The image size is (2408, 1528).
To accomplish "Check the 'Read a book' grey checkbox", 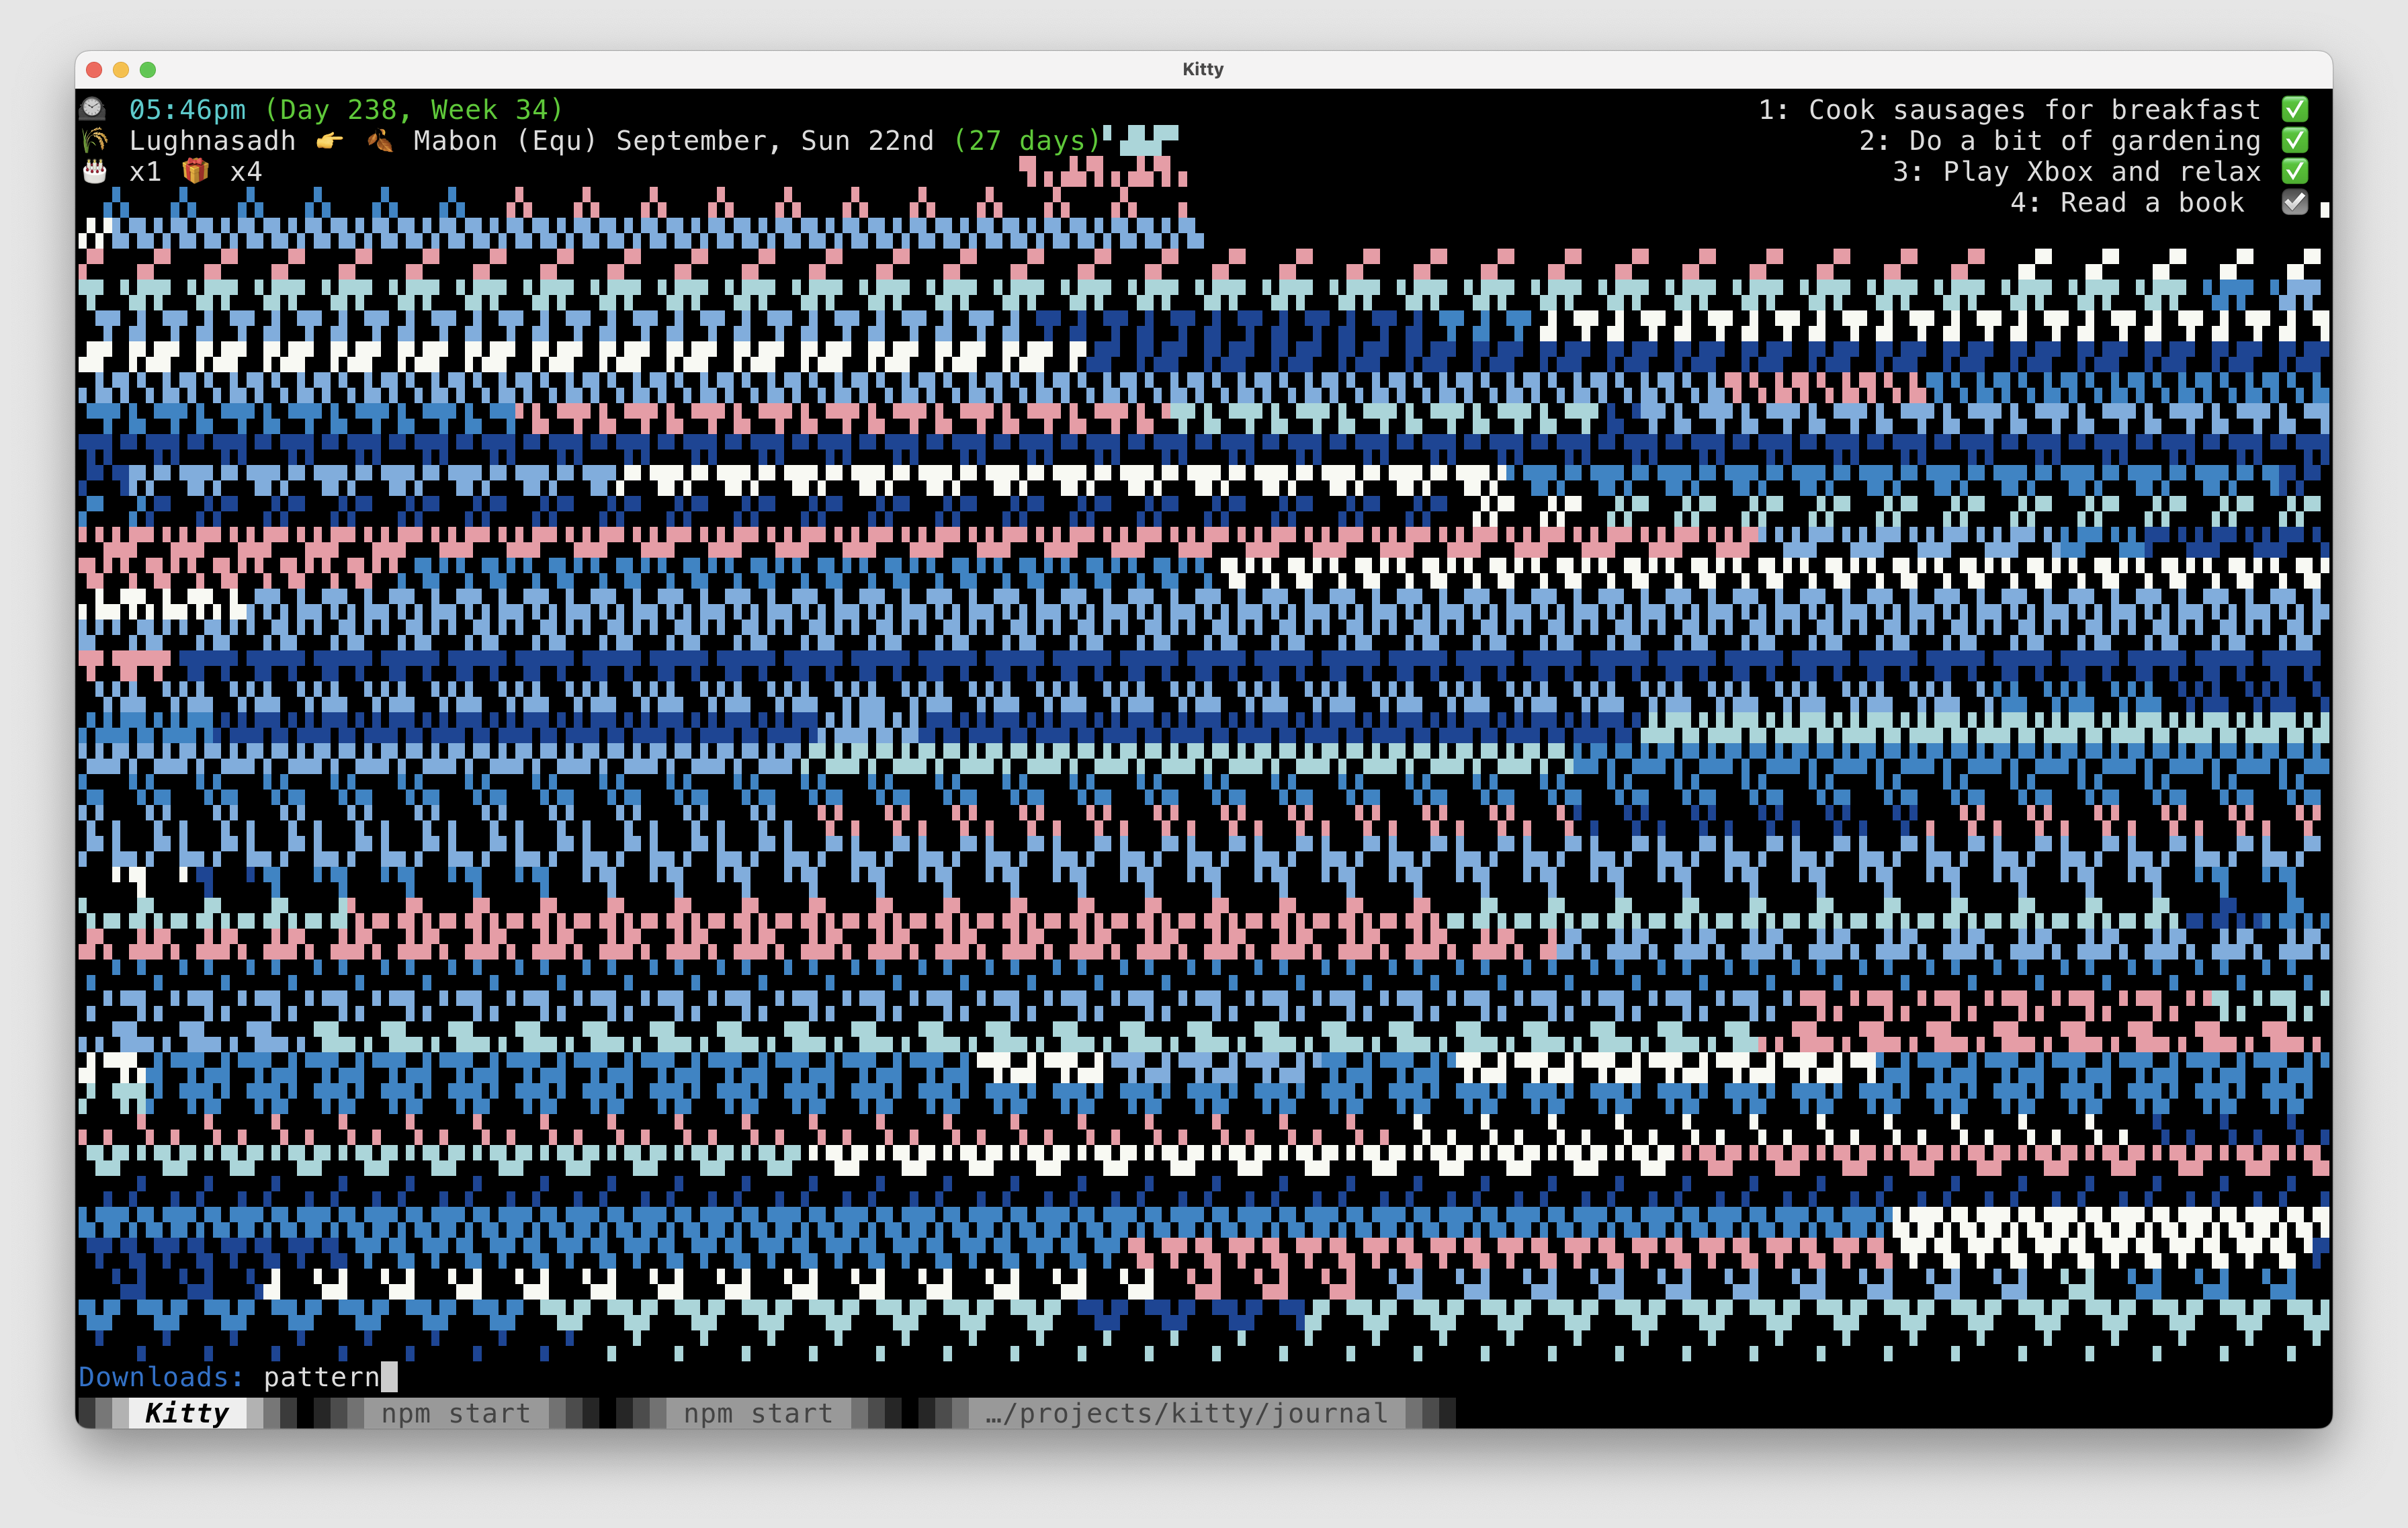I will (x=2295, y=202).
